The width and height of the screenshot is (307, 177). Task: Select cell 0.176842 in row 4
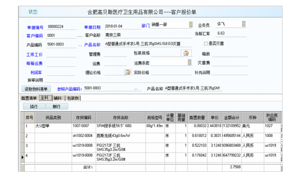click(x=197, y=157)
